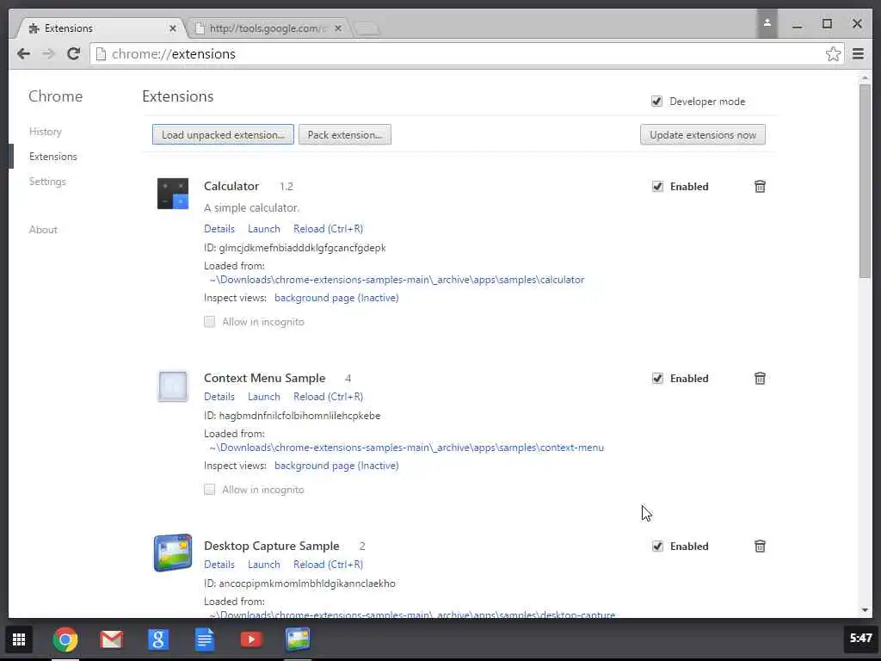Open Google Docs from the shelf

[x=205, y=639]
